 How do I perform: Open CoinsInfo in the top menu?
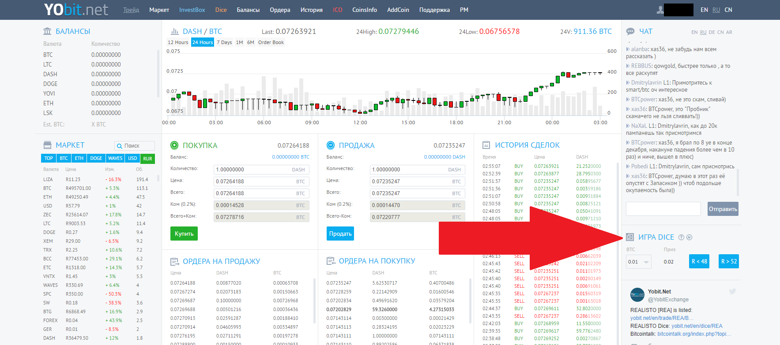point(365,10)
